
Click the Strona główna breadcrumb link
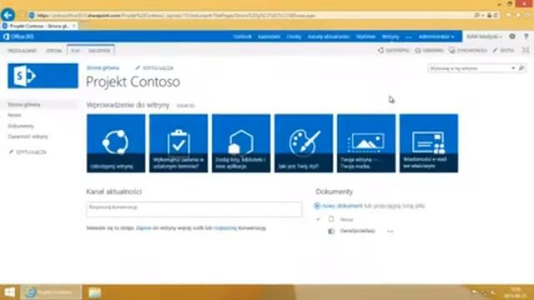pos(103,67)
